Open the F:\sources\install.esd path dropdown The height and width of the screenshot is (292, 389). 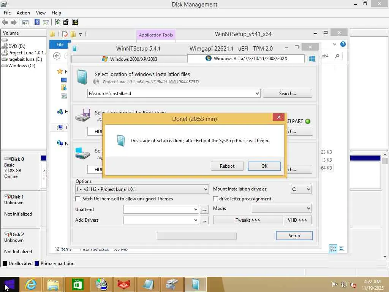point(257,94)
